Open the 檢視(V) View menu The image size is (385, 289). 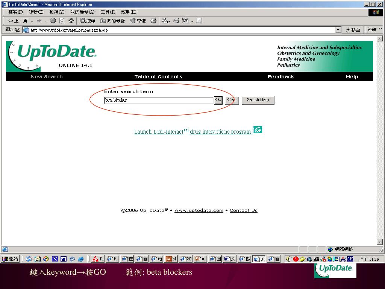57,12
